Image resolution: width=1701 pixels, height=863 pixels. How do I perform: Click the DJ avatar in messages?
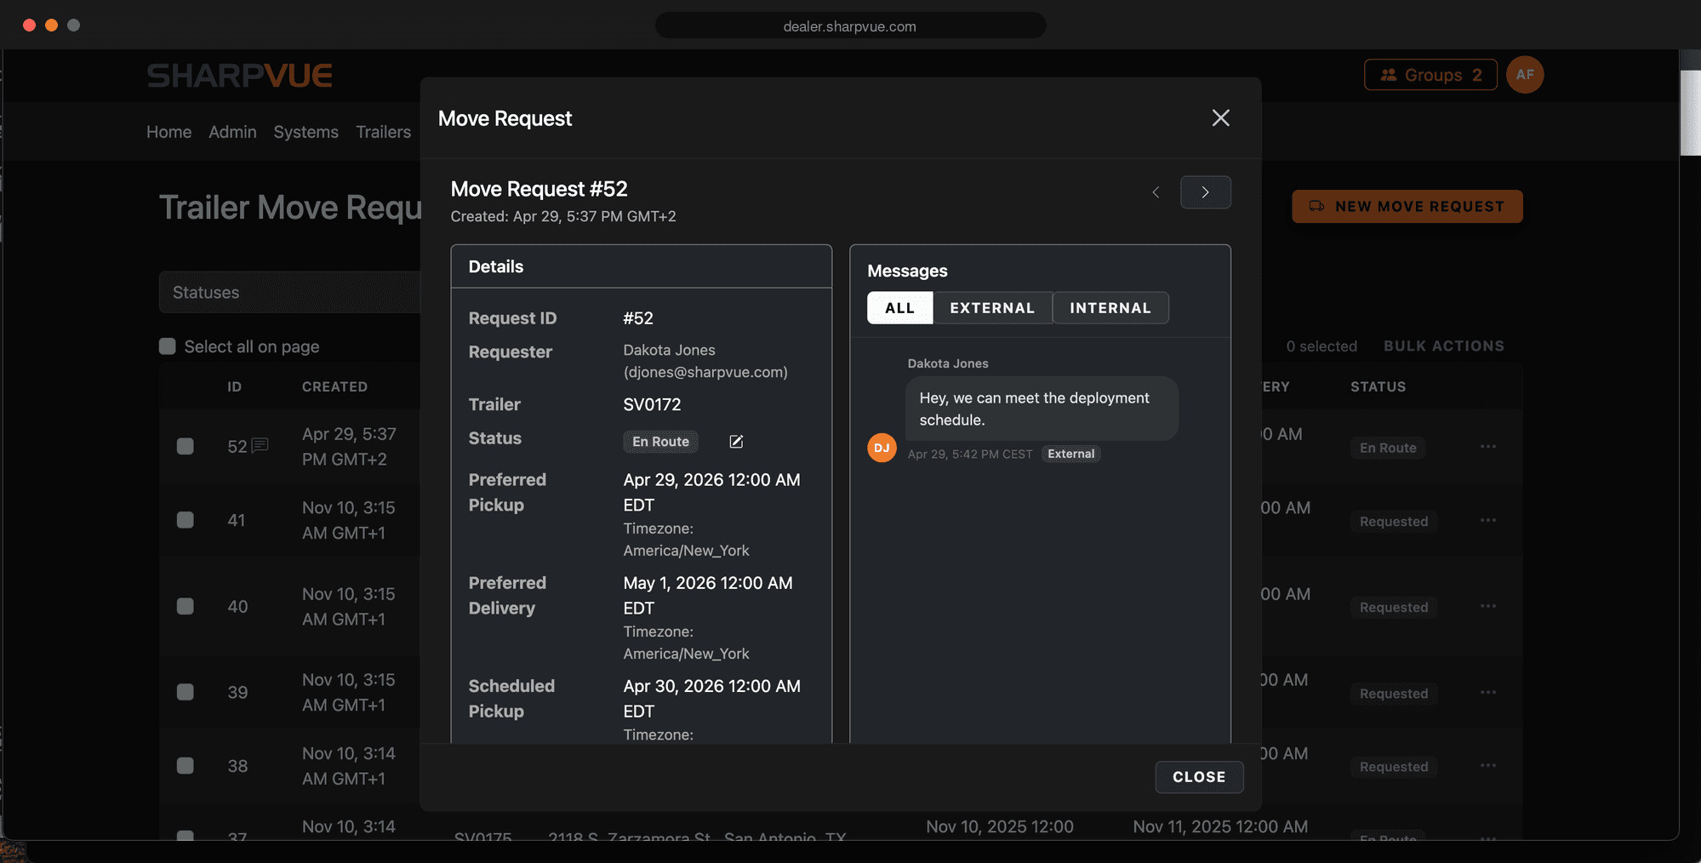882,448
